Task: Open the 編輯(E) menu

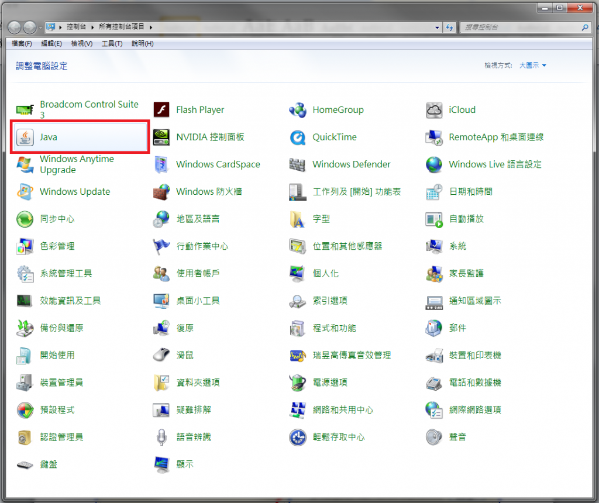Action: pos(51,43)
